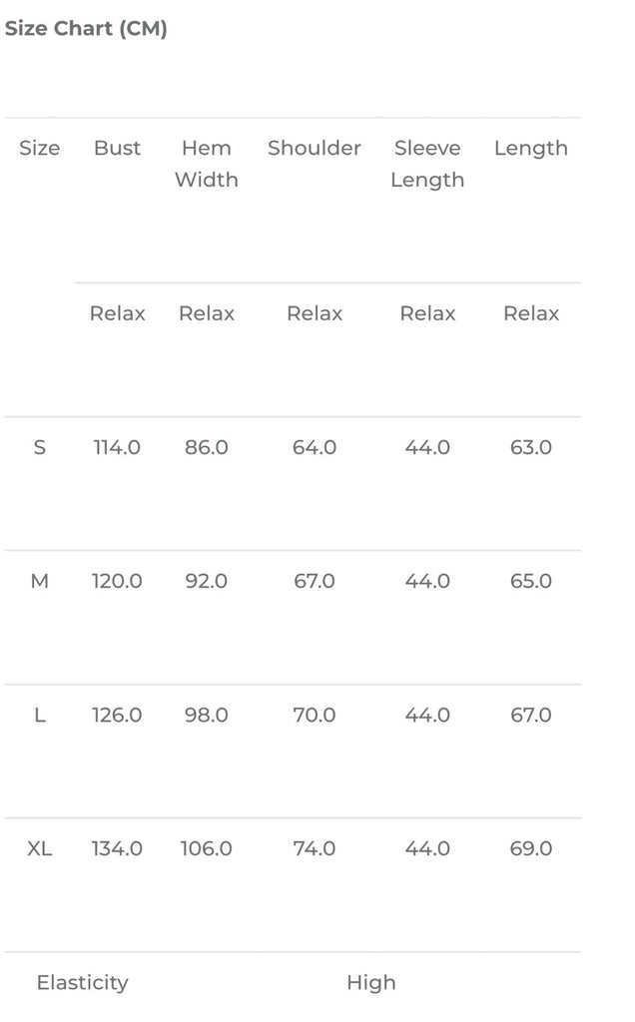The image size is (635, 1022).
Task: Select the S size row label
Action: click(40, 447)
